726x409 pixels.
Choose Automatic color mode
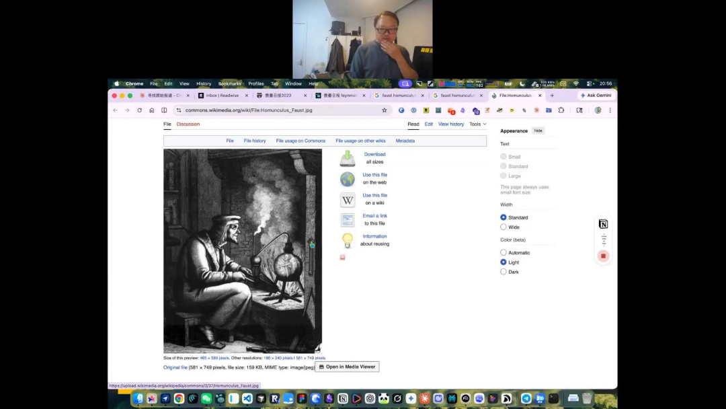coord(503,252)
